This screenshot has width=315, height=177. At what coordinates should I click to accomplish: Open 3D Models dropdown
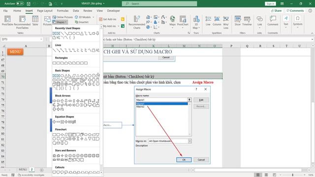pyautogui.click(x=85, y=17)
